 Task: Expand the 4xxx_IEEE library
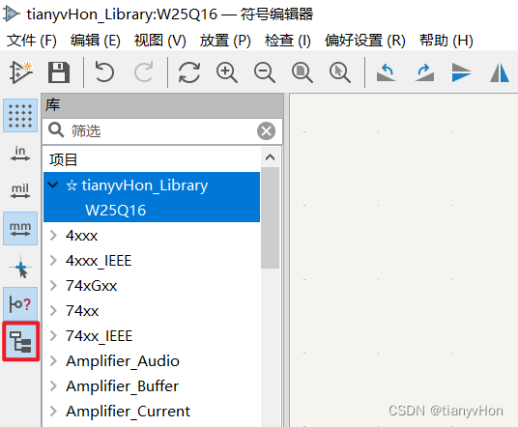point(53,261)
